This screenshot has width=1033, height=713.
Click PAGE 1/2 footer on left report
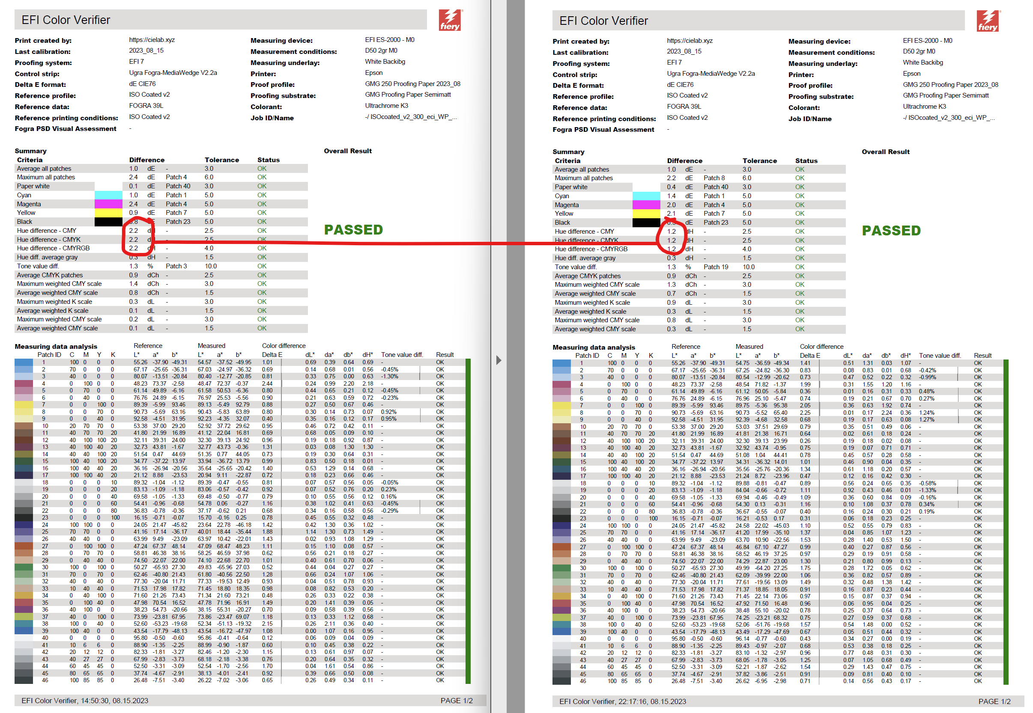point(456,701)
